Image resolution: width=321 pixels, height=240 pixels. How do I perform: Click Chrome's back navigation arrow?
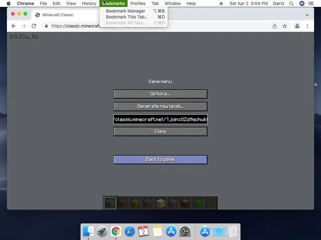[14, 26]
